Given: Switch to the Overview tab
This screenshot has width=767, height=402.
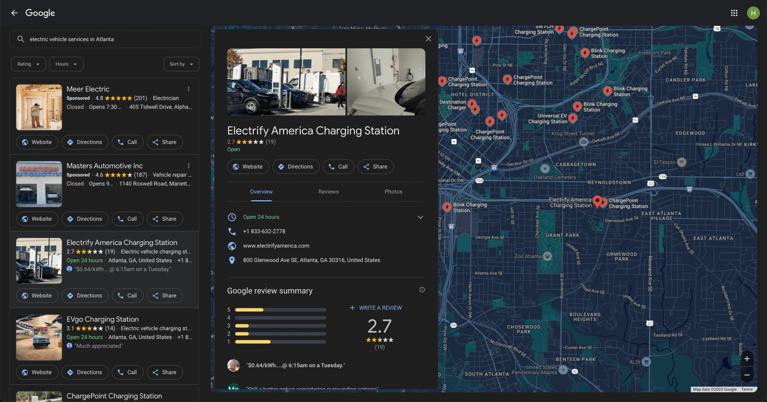Looking at the screenshot, I should point(261,192).
